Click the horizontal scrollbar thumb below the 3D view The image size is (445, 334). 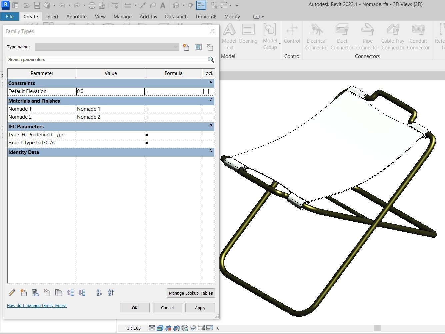tap(377, 328)
